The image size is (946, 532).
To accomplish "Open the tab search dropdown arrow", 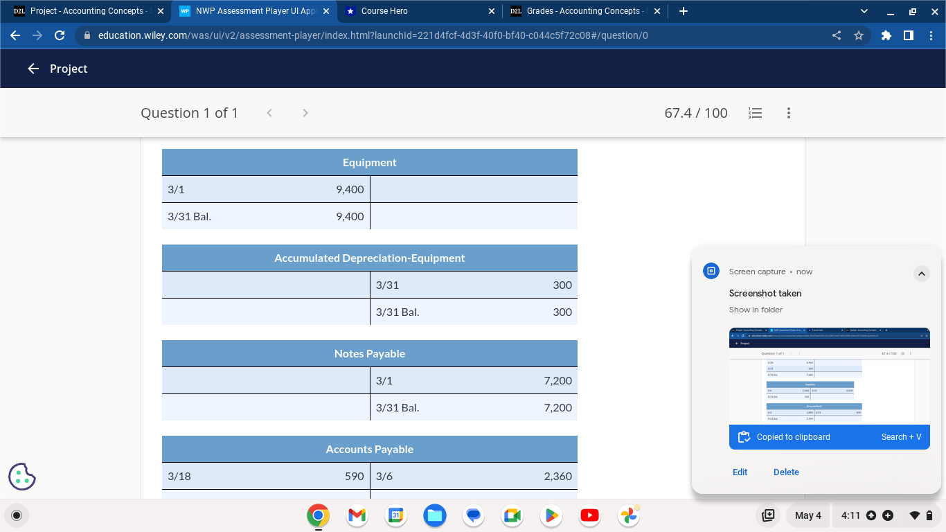I will pyautogui.click(x=863, y=11).
